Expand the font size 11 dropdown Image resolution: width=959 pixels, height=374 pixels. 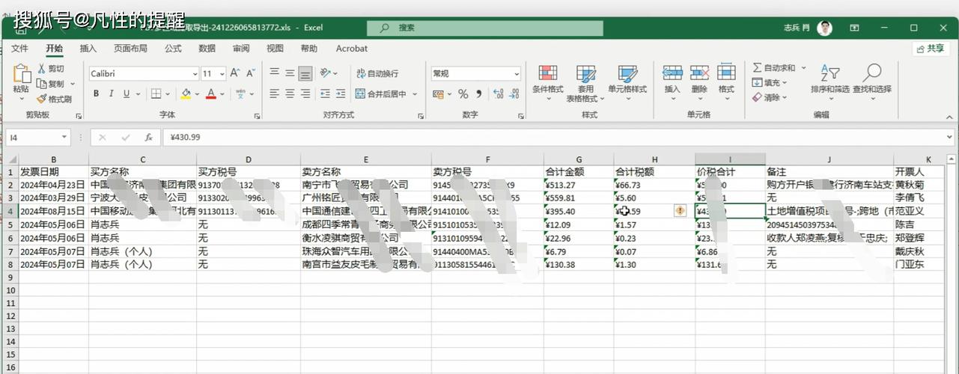222,74
